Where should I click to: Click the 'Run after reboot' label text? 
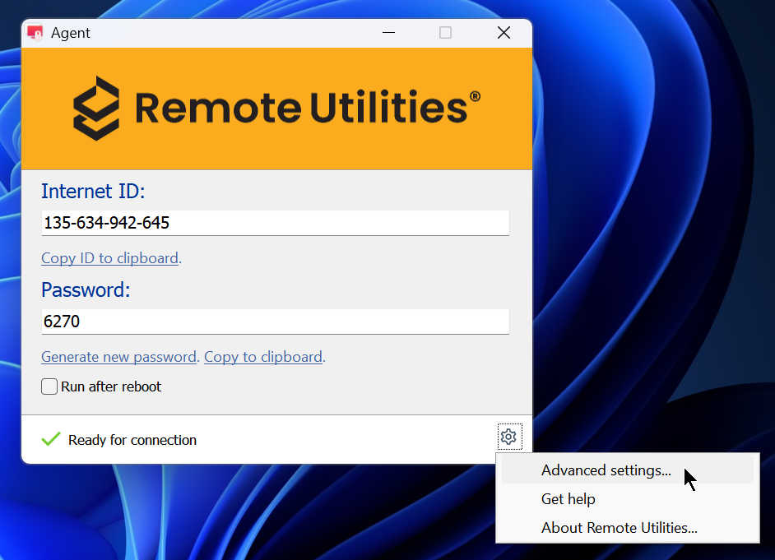pyautogui.click(x=111, y=386)
